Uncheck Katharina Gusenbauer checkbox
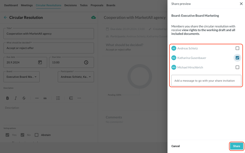Image resolution: width=245 pixels, height=153 pixels. [x=237, y=58]
